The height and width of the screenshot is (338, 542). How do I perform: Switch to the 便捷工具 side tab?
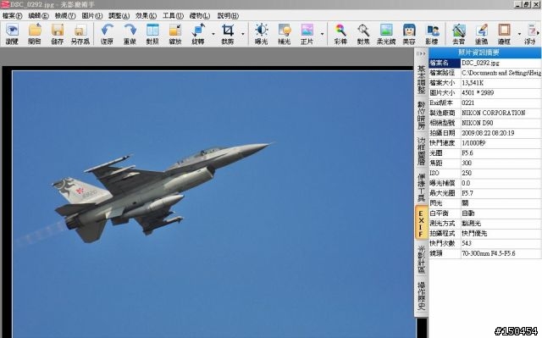[x=421, y=187]
